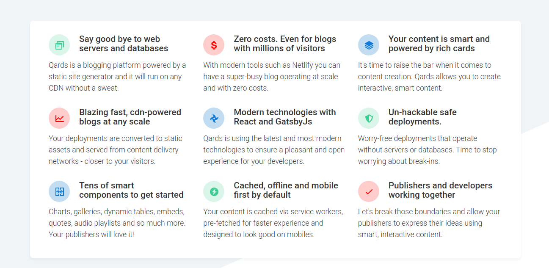
Task: Click 'Cached, offline and mobile first' heading
Action: pos(286,190)
